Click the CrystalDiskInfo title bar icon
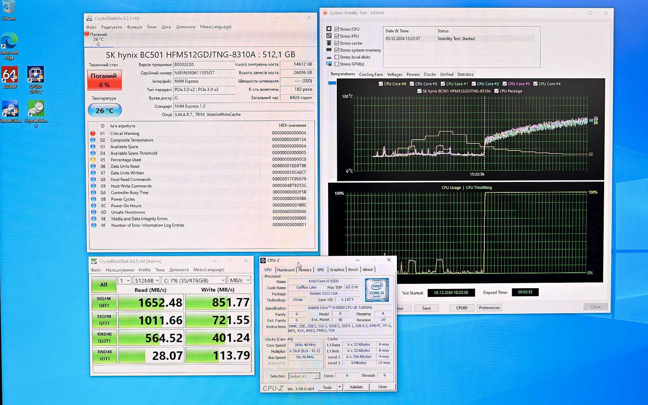 [89, 18]
